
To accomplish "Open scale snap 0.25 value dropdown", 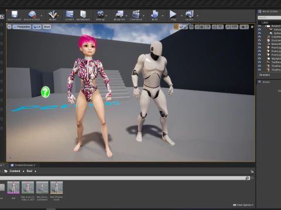I will point(235,27).
